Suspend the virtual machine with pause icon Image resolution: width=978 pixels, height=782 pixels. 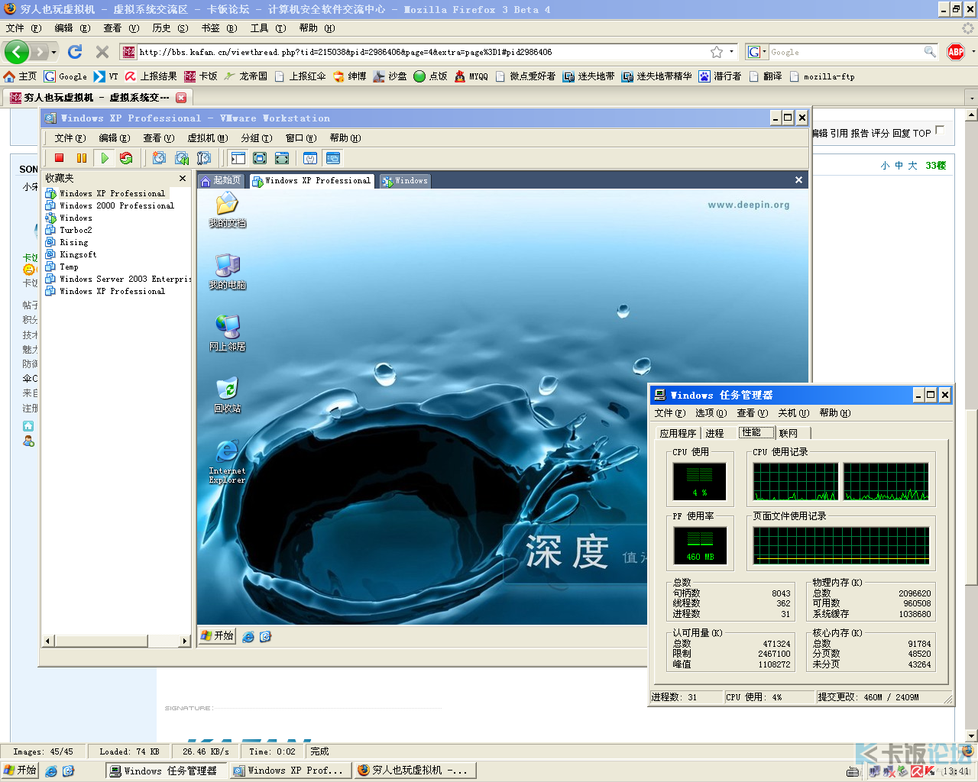[x=82, y=158]
